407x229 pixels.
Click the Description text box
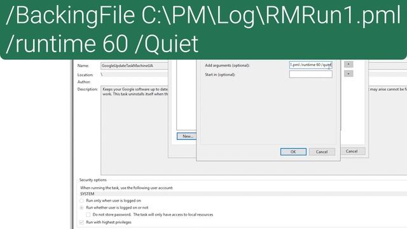134,130
